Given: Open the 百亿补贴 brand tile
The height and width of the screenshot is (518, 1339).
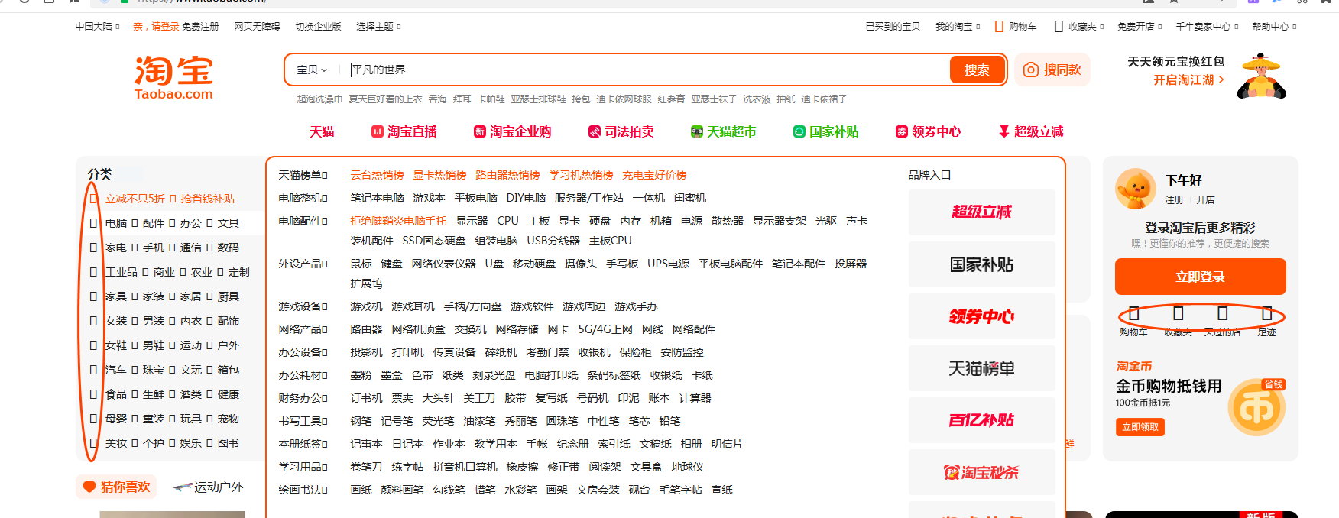Looking at the screenshot, I should point(981,419).
